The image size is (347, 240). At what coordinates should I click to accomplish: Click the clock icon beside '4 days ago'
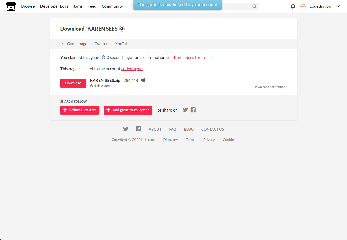coord(91,86)
